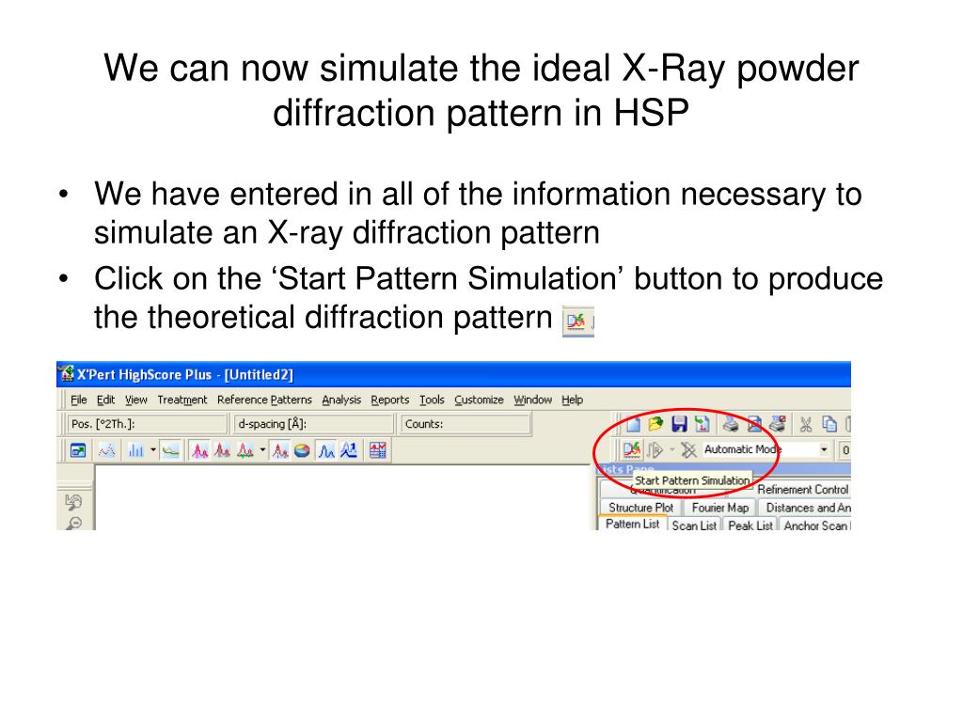Click the Open folder icon
963x722 pixels.
(655, 424)
